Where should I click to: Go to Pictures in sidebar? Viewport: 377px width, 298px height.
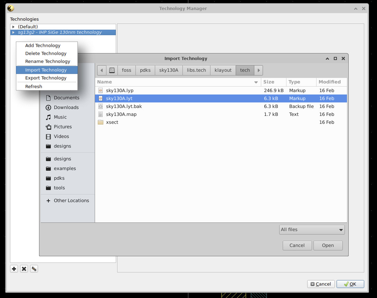click(63, 127)
